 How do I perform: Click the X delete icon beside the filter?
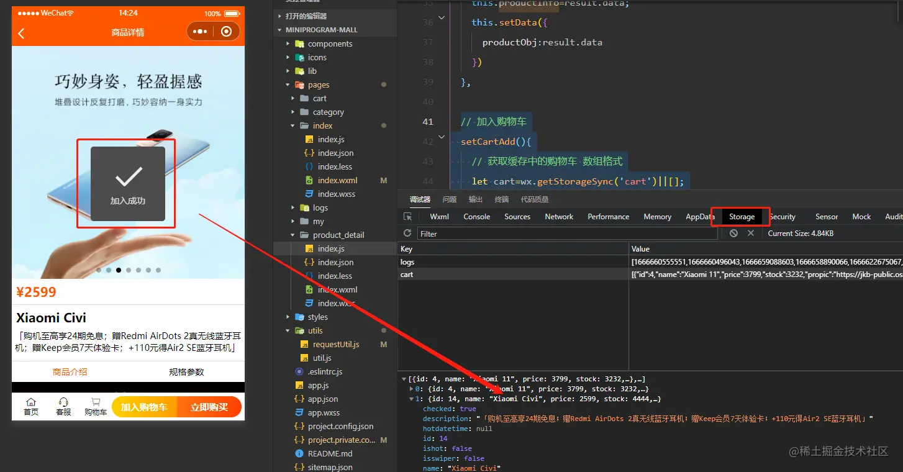point(751,233)
